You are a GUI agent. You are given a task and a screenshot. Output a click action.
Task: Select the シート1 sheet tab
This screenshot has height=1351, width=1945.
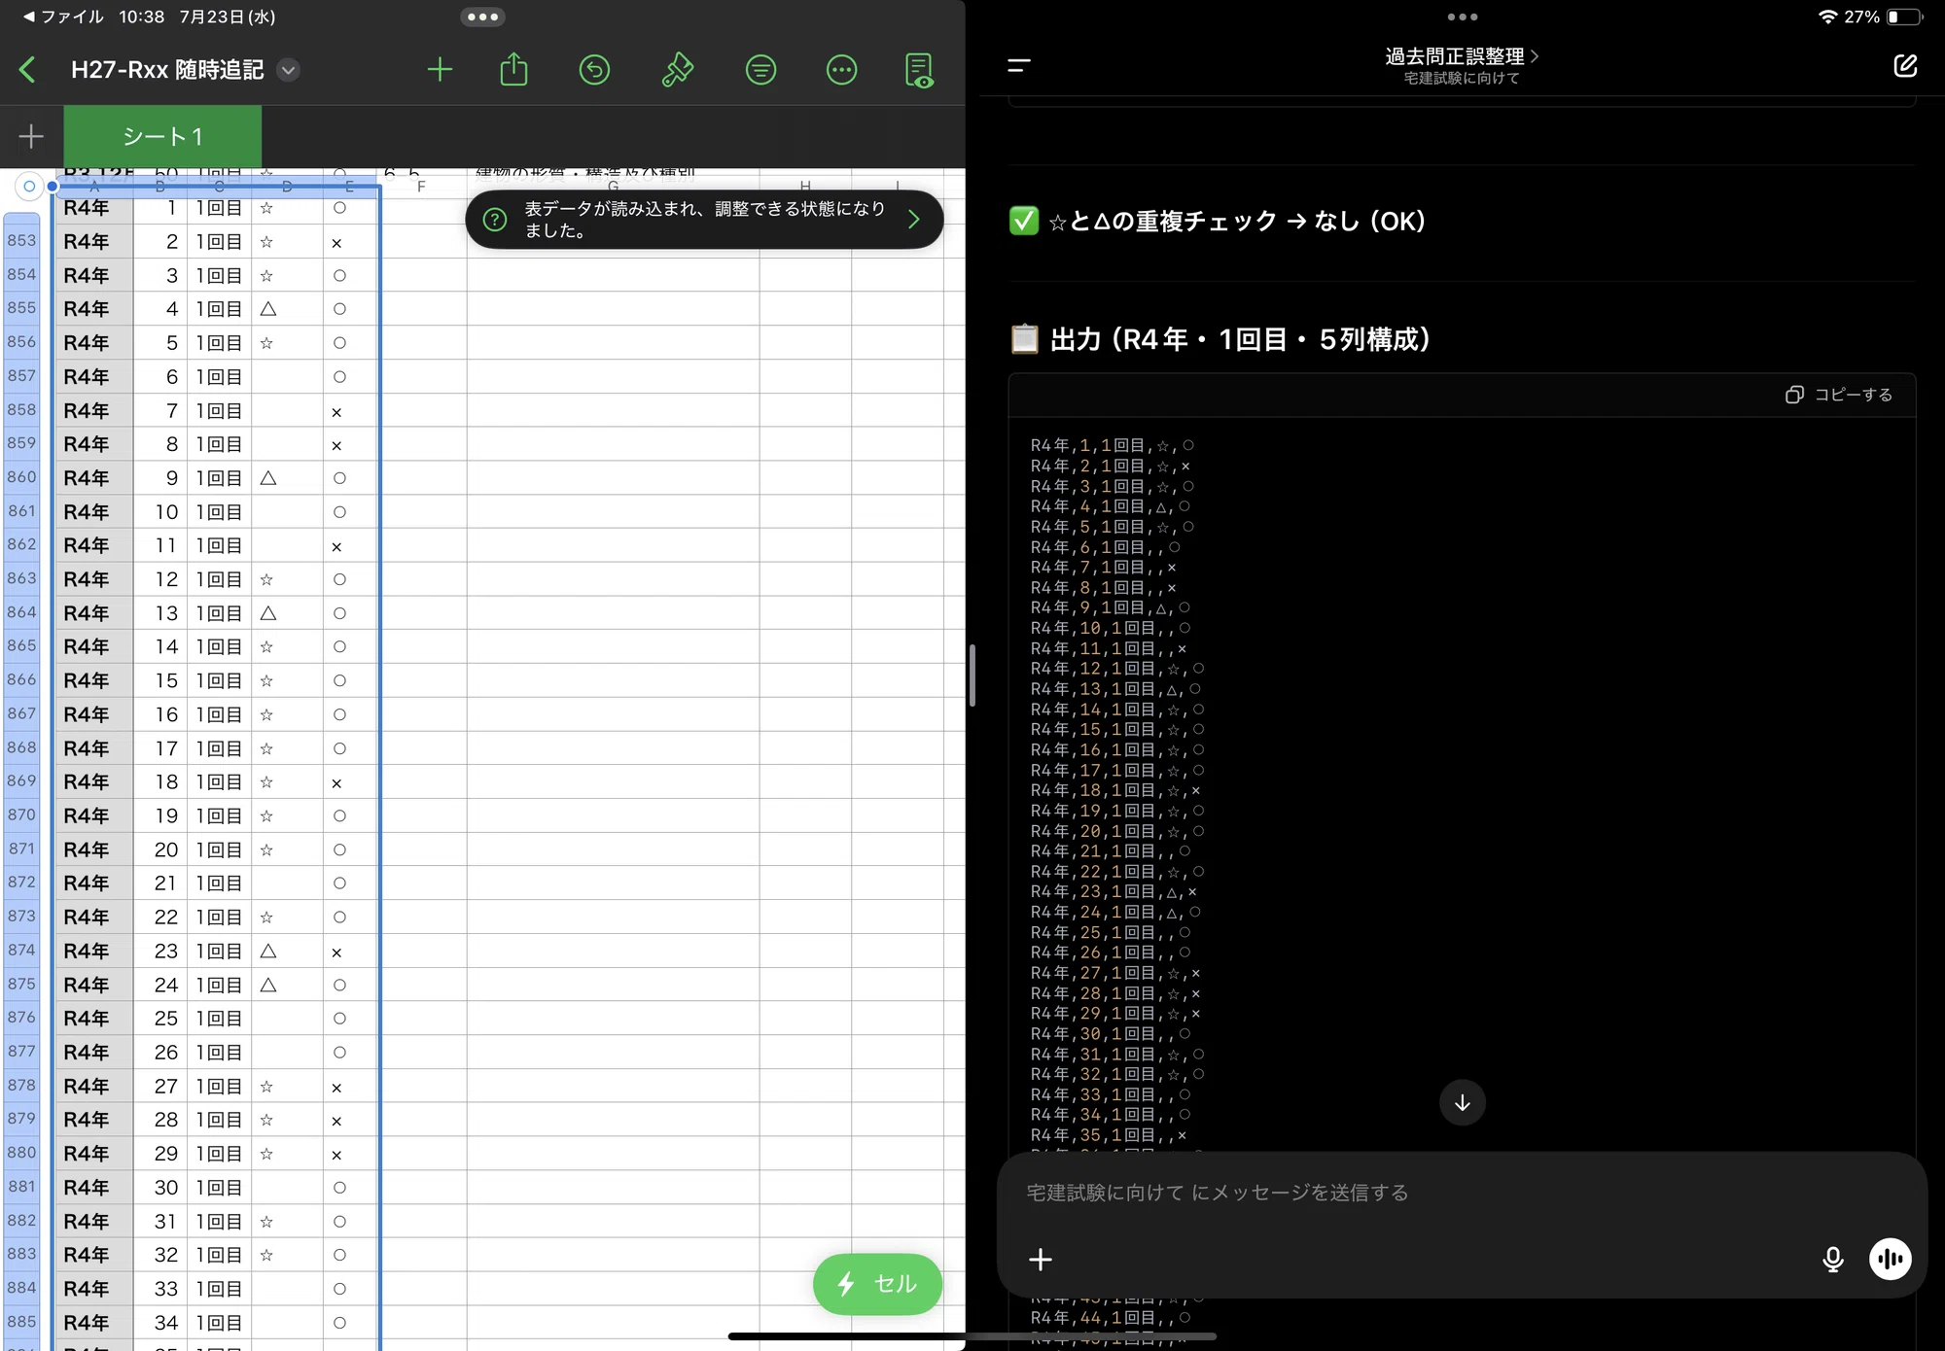[x=162, y=136]
